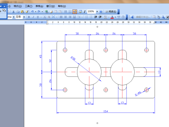169x127 pixels.
Task: Click the Cut scissors icon
Action: (13, 12)
